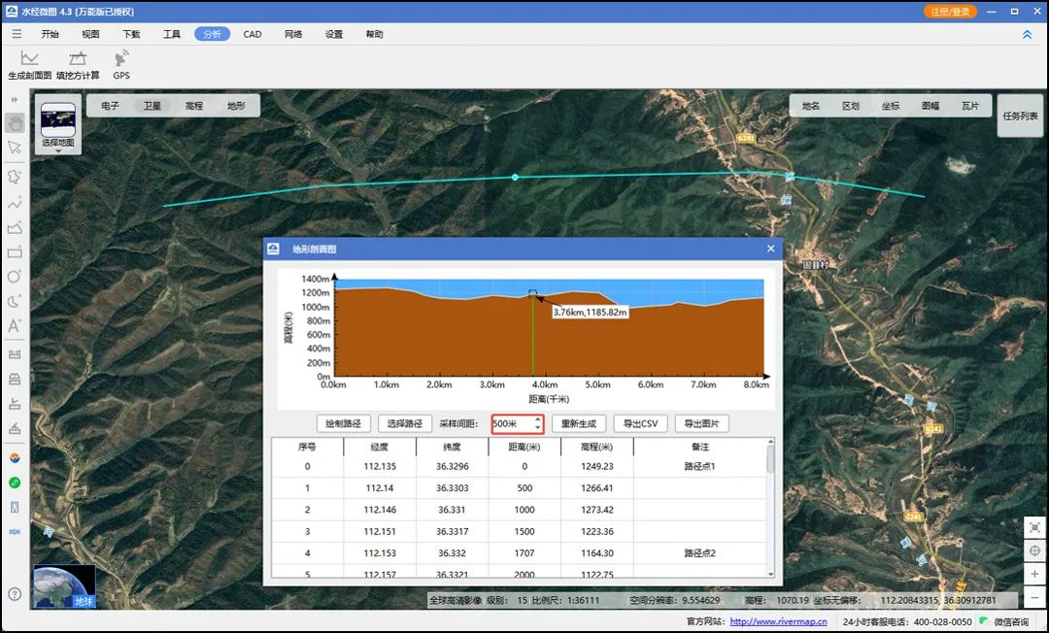Select the draw polyline tool
The height and width of the screenshot is (633, 1049).
pos(15,203)
